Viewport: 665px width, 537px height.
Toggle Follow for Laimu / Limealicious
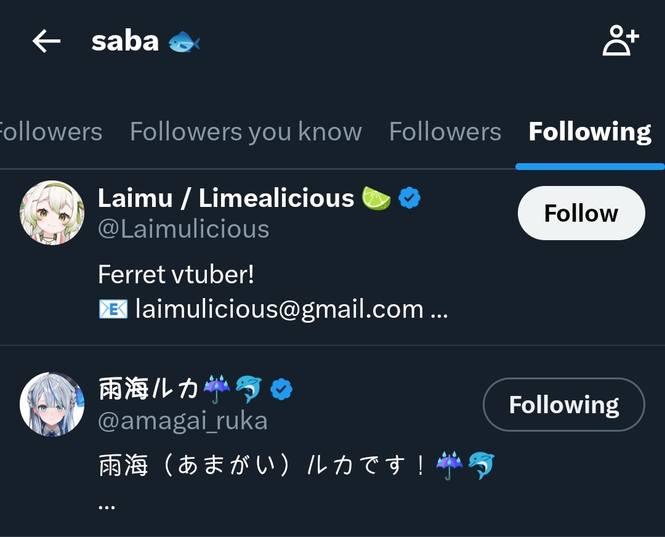581,213
